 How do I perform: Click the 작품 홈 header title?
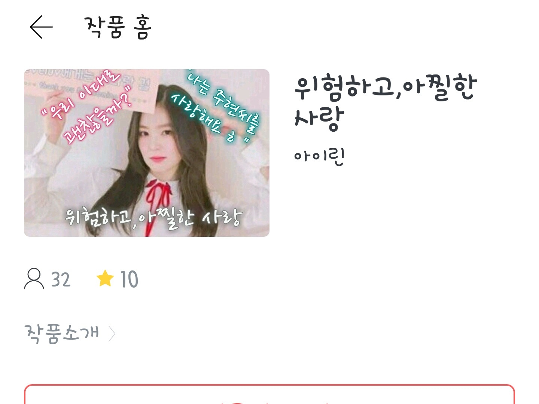[x=118, y=27]
